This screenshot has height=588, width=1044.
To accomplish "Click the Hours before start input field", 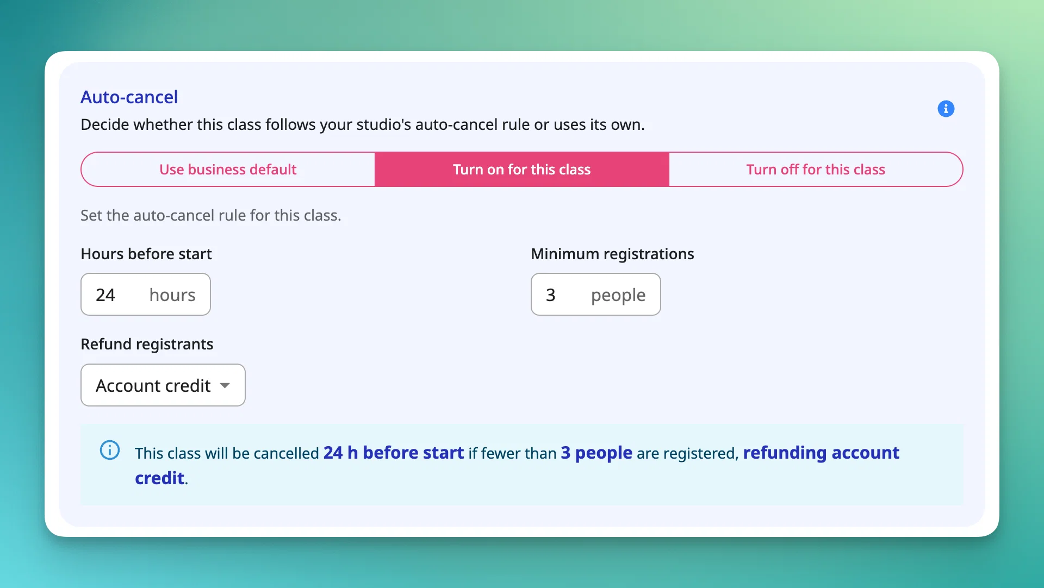I will point(146,295).
